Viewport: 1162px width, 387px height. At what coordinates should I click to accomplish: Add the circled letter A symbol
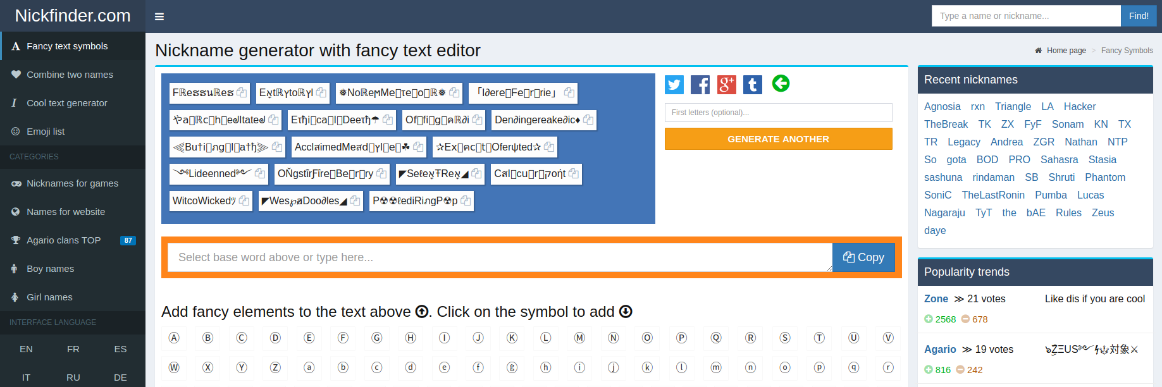(x=174, y=338)
